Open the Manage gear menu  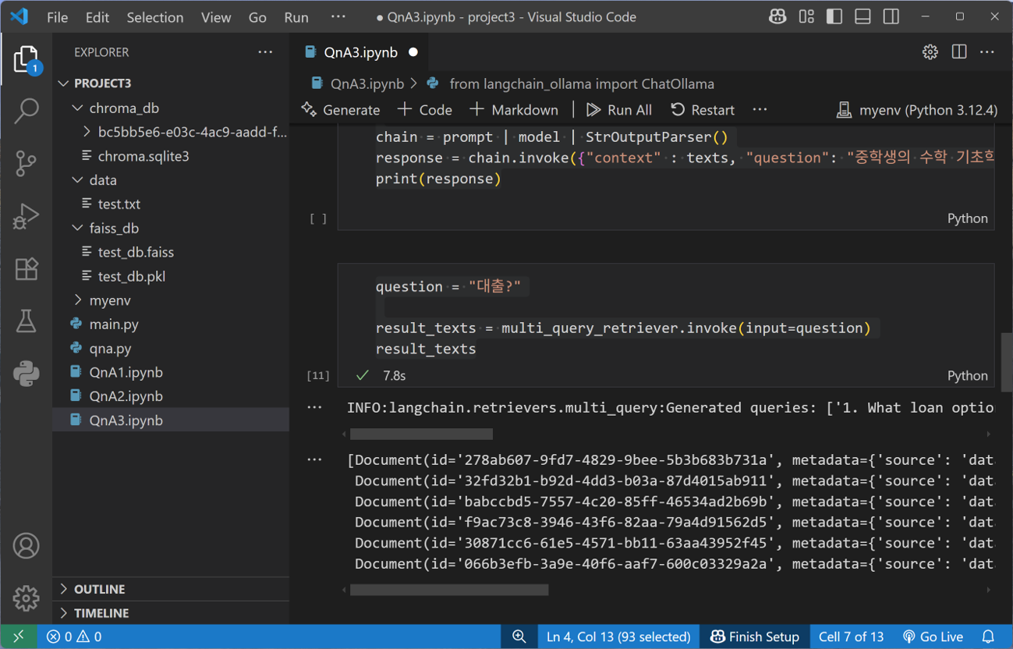(x=26, y=598)
